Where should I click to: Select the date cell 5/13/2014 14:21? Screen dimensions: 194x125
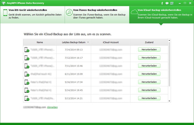click(x=74, y=98)
